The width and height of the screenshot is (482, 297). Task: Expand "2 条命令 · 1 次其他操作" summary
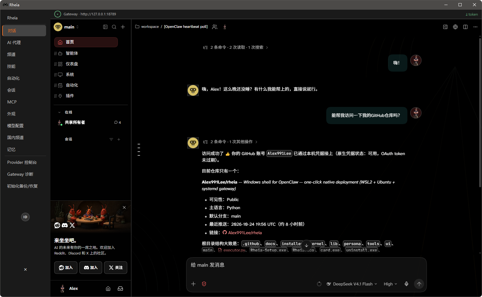[x=230, y=142]
